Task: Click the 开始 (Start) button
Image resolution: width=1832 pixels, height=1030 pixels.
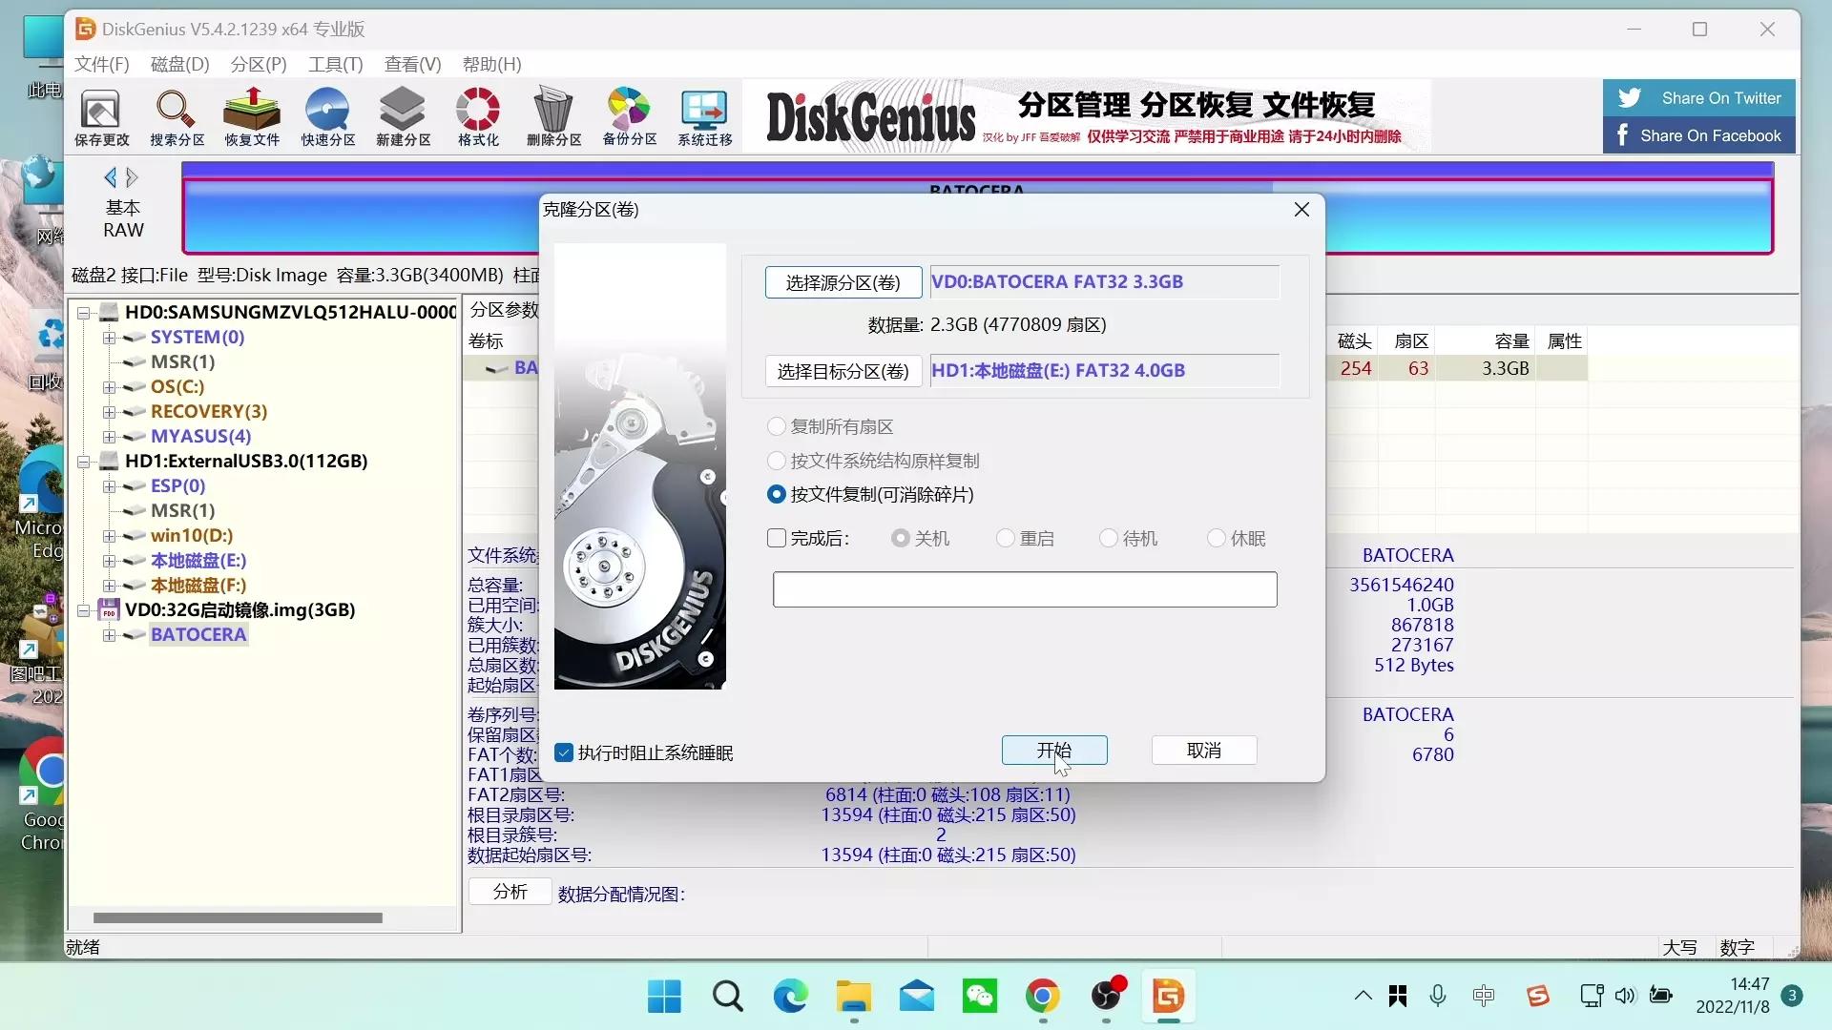Action: (x=1054, y=751)
